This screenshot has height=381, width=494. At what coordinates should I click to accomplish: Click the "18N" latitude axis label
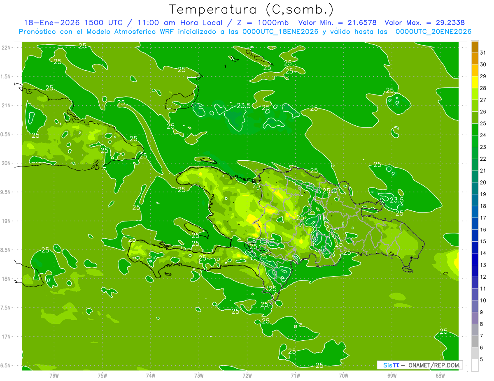point(7,279)
